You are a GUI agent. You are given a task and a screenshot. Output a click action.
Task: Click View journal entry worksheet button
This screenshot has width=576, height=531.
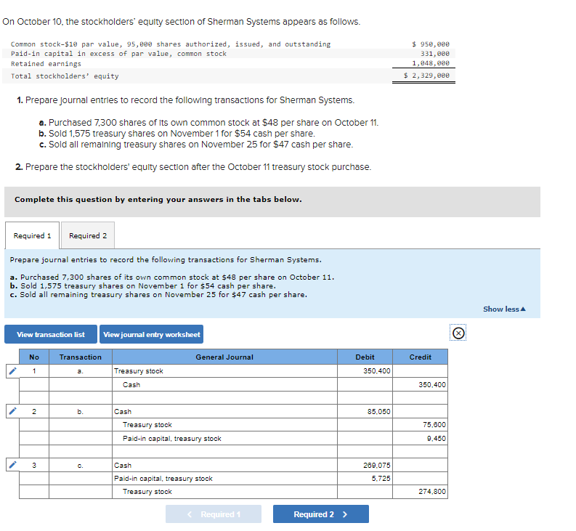click(151, 334)
